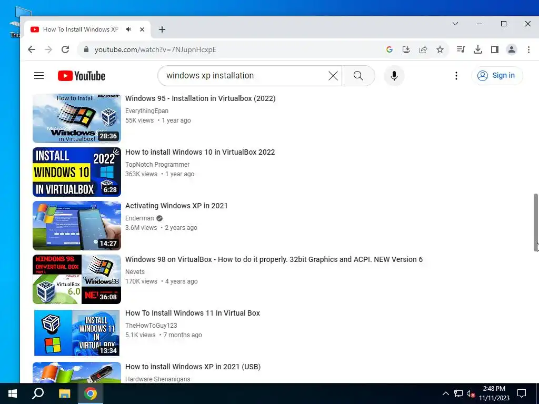Image resolution: width=539 pixels, height=404 pixels.
Task: Open the Install Windows 11 in Virtual Box thumbnail
Action: [77, 333]
